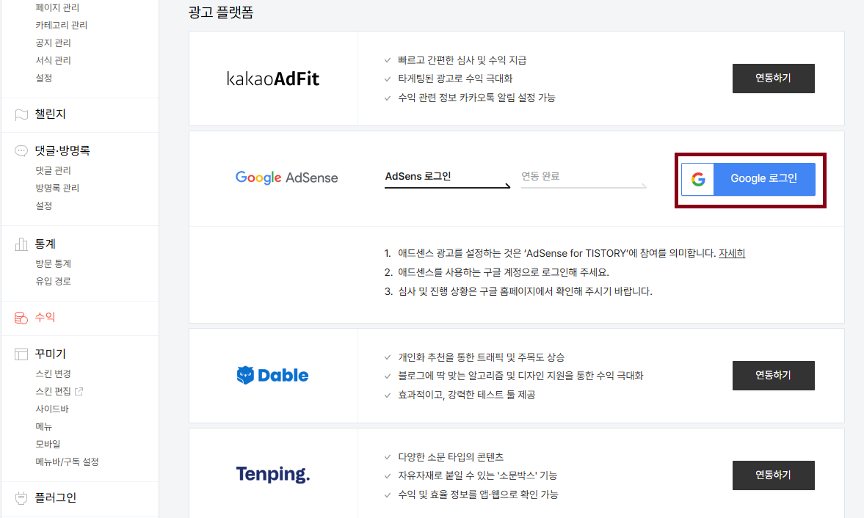Click the Tenping logo
Screen dimensions: 864x518
(x=273, y=475)
